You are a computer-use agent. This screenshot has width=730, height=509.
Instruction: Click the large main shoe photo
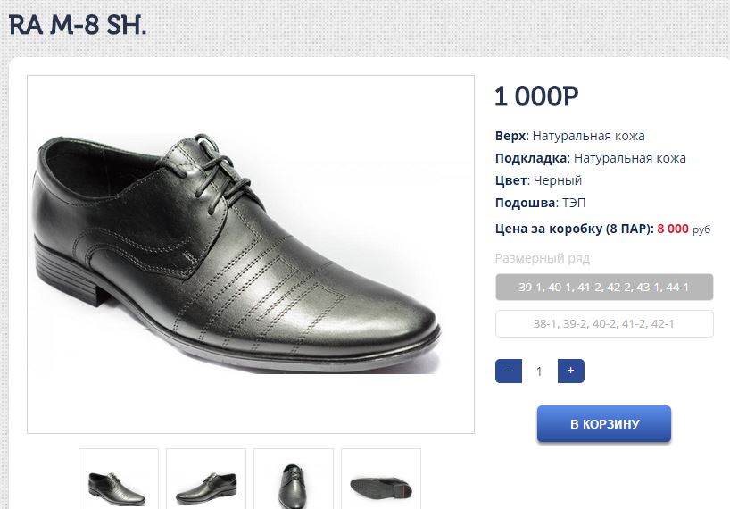250,254
